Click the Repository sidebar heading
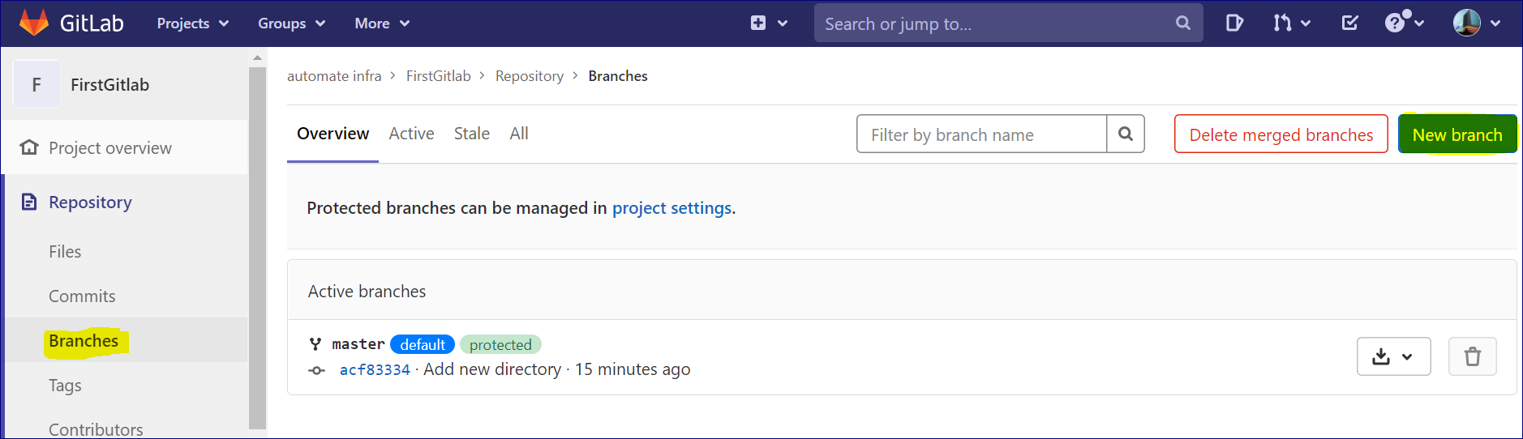The image size is (1523, 439). click(x=90, y=202)
